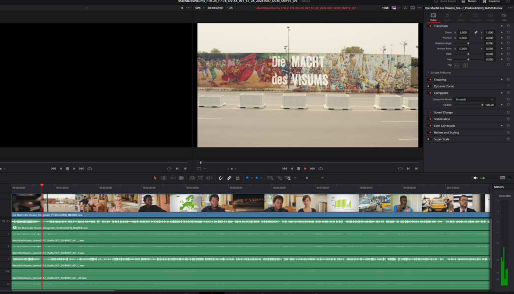Toggle the Zoom link chain icon
The image size is (514, 294).
pos(476,32)
